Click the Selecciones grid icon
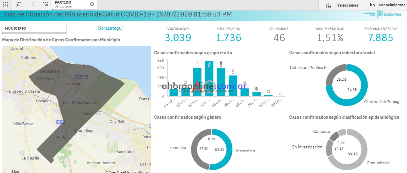This screenshot has height=173, width=407. tap(328, 5)
